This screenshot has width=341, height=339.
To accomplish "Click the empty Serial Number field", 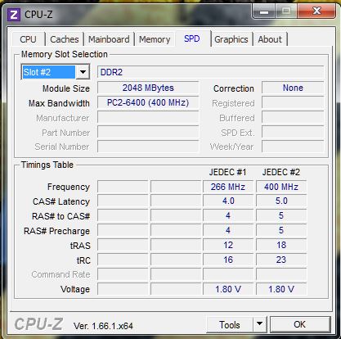I will click(x=148, y=147).
